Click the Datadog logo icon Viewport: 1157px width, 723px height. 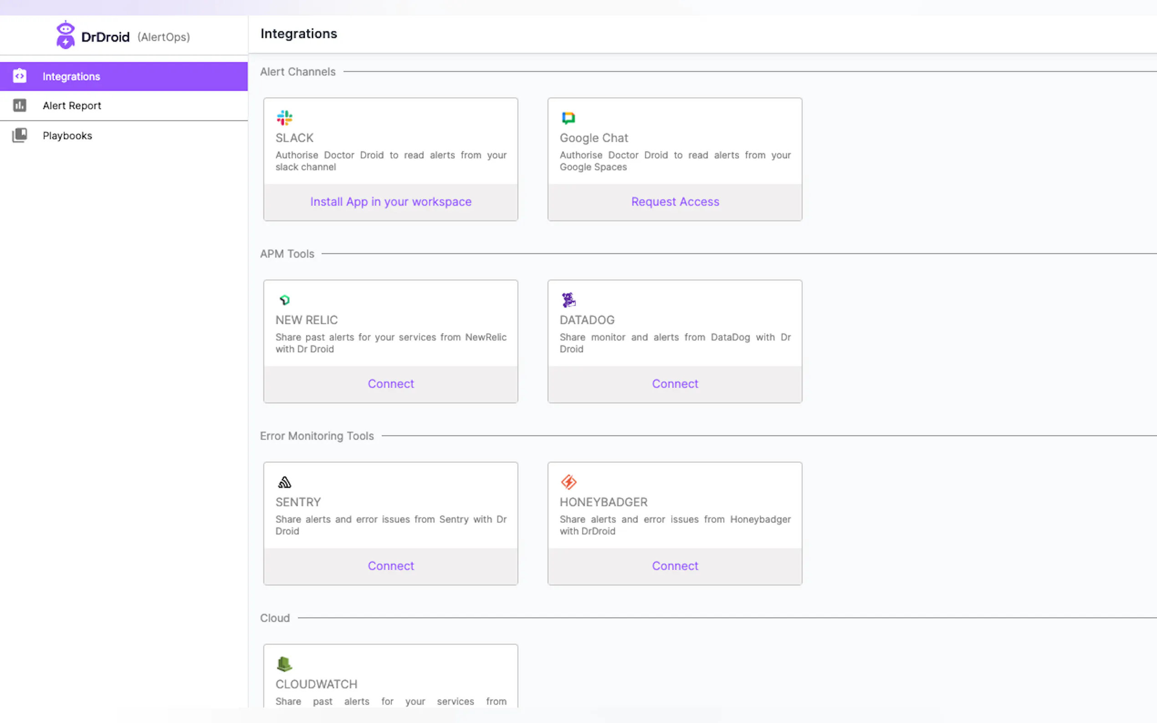click(x=568, y=300)
